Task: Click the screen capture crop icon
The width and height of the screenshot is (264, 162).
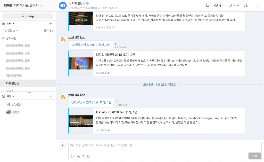Action: click(88, 156)
